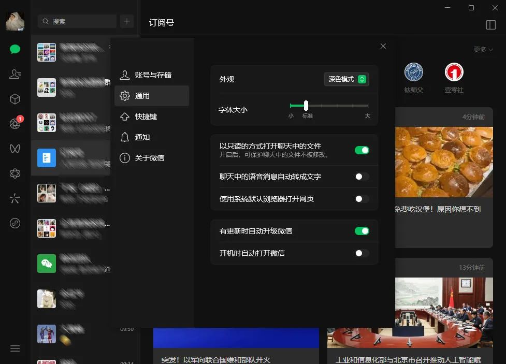Open article 工业和信息化部与北京市召开
The image size is (506, 364).
408,359
